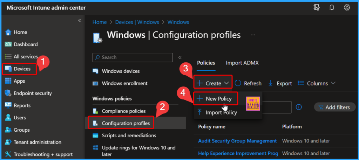Open Update rings for Windows 10 and later
The width and height of the screenshot is (359, 160).
pyautogui.click(x=139, y=151)
